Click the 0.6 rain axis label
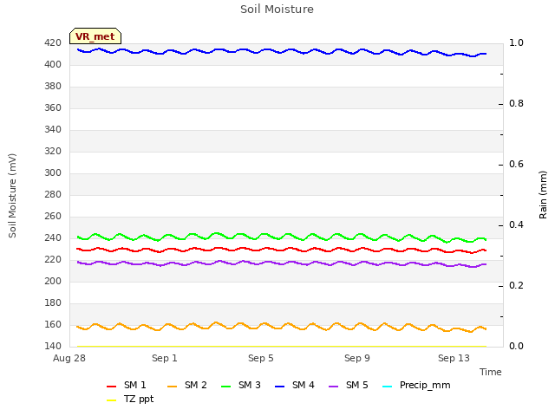The height and width of the screenshot is (416, 555). [x=516, y=165]
